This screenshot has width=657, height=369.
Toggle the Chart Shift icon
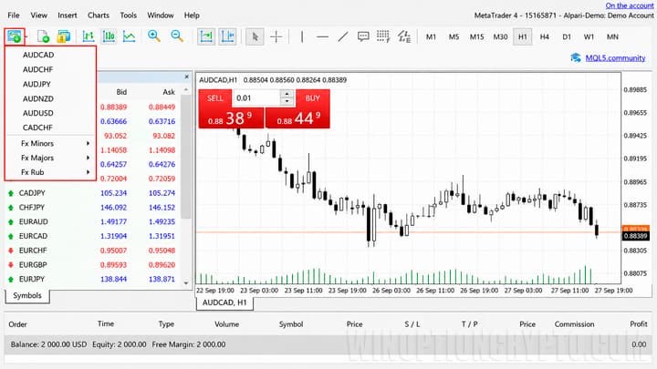[227, 36]
